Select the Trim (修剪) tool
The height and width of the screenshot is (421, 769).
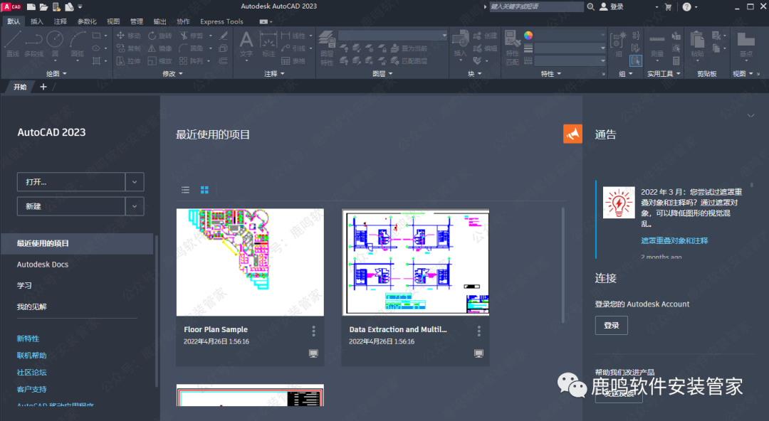(192, 36)
